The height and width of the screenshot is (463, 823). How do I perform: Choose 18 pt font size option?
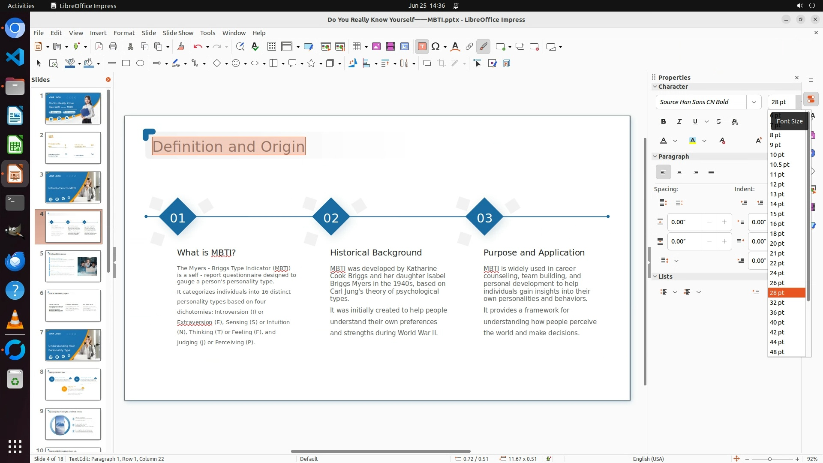pyautogui.click(x=777, y=234)
